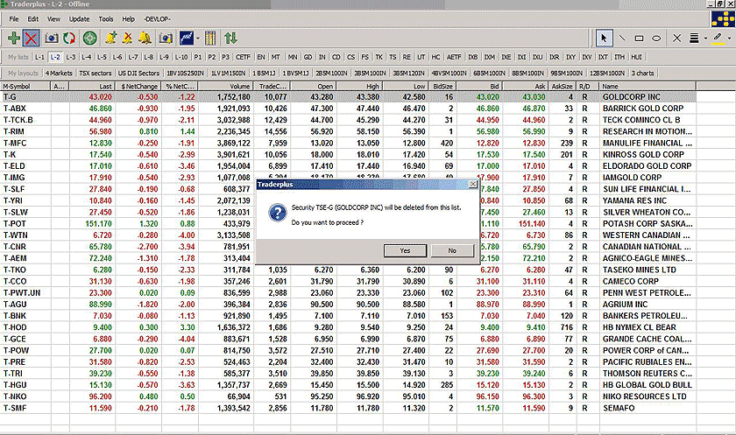Sort by the BidSize column header

[442, 87]
